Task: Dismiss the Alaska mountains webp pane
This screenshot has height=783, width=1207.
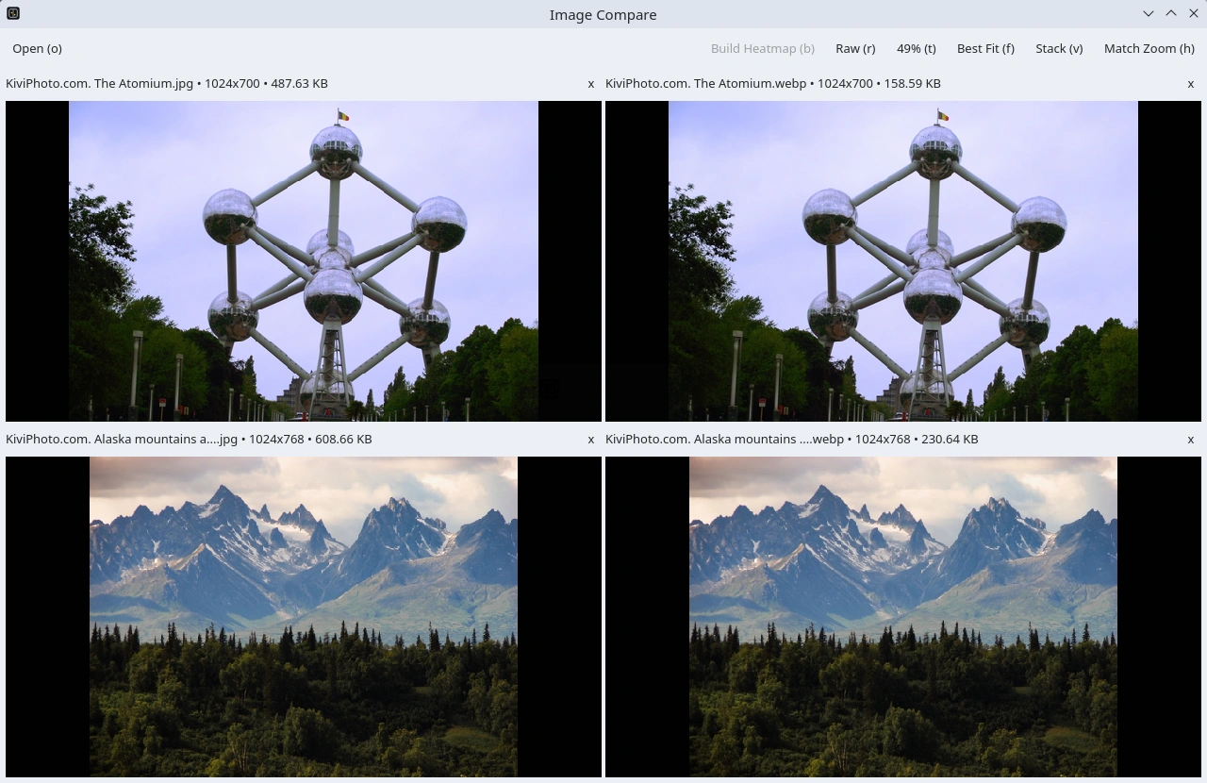Action: click(x=1190, y=439)
